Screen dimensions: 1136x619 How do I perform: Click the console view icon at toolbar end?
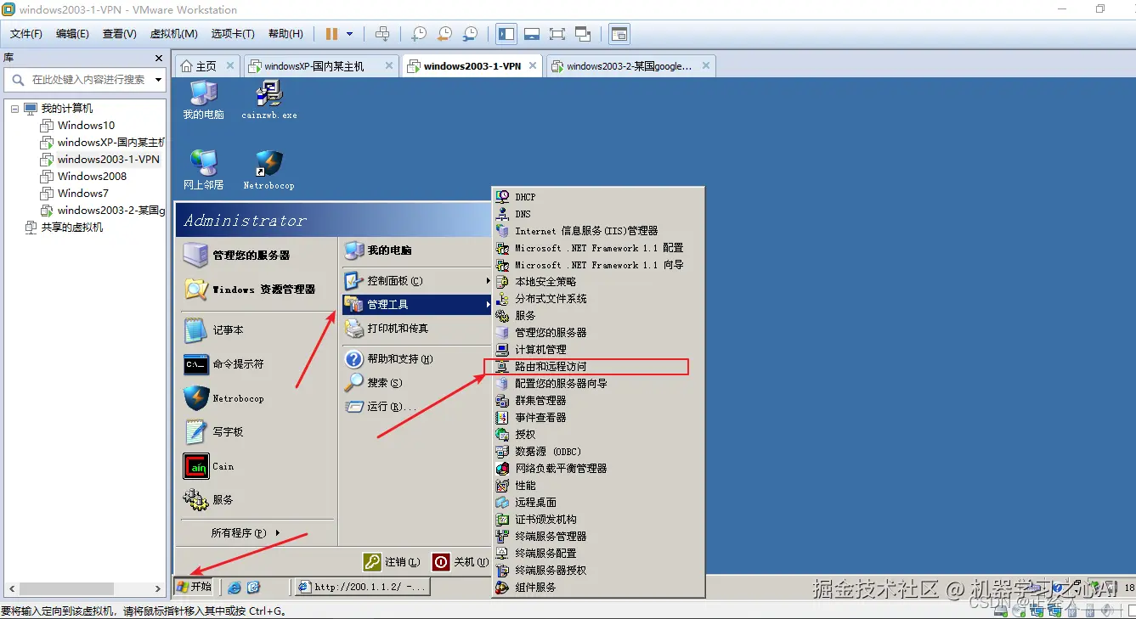coord(620,34)
